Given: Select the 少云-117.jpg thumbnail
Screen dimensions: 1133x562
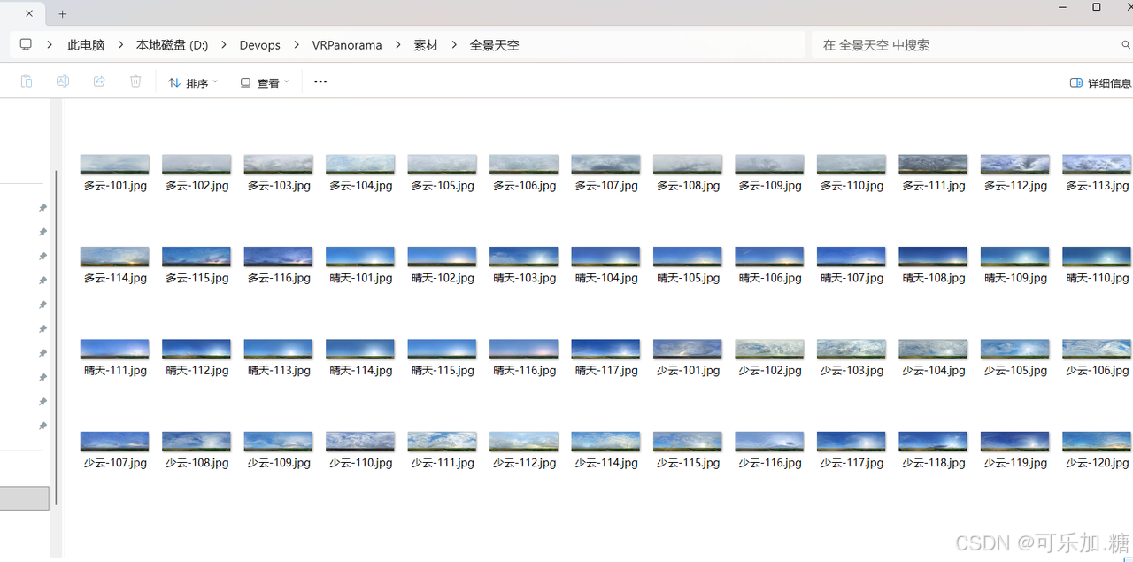Looking at the screenshot, I should tap(852, 441).
